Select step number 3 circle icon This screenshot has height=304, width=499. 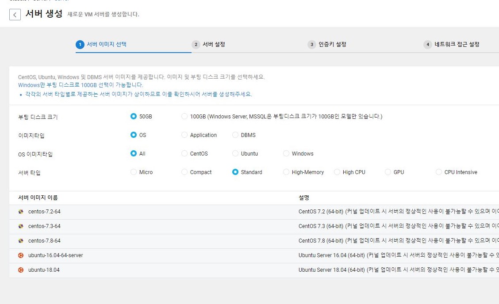[311, 45]
